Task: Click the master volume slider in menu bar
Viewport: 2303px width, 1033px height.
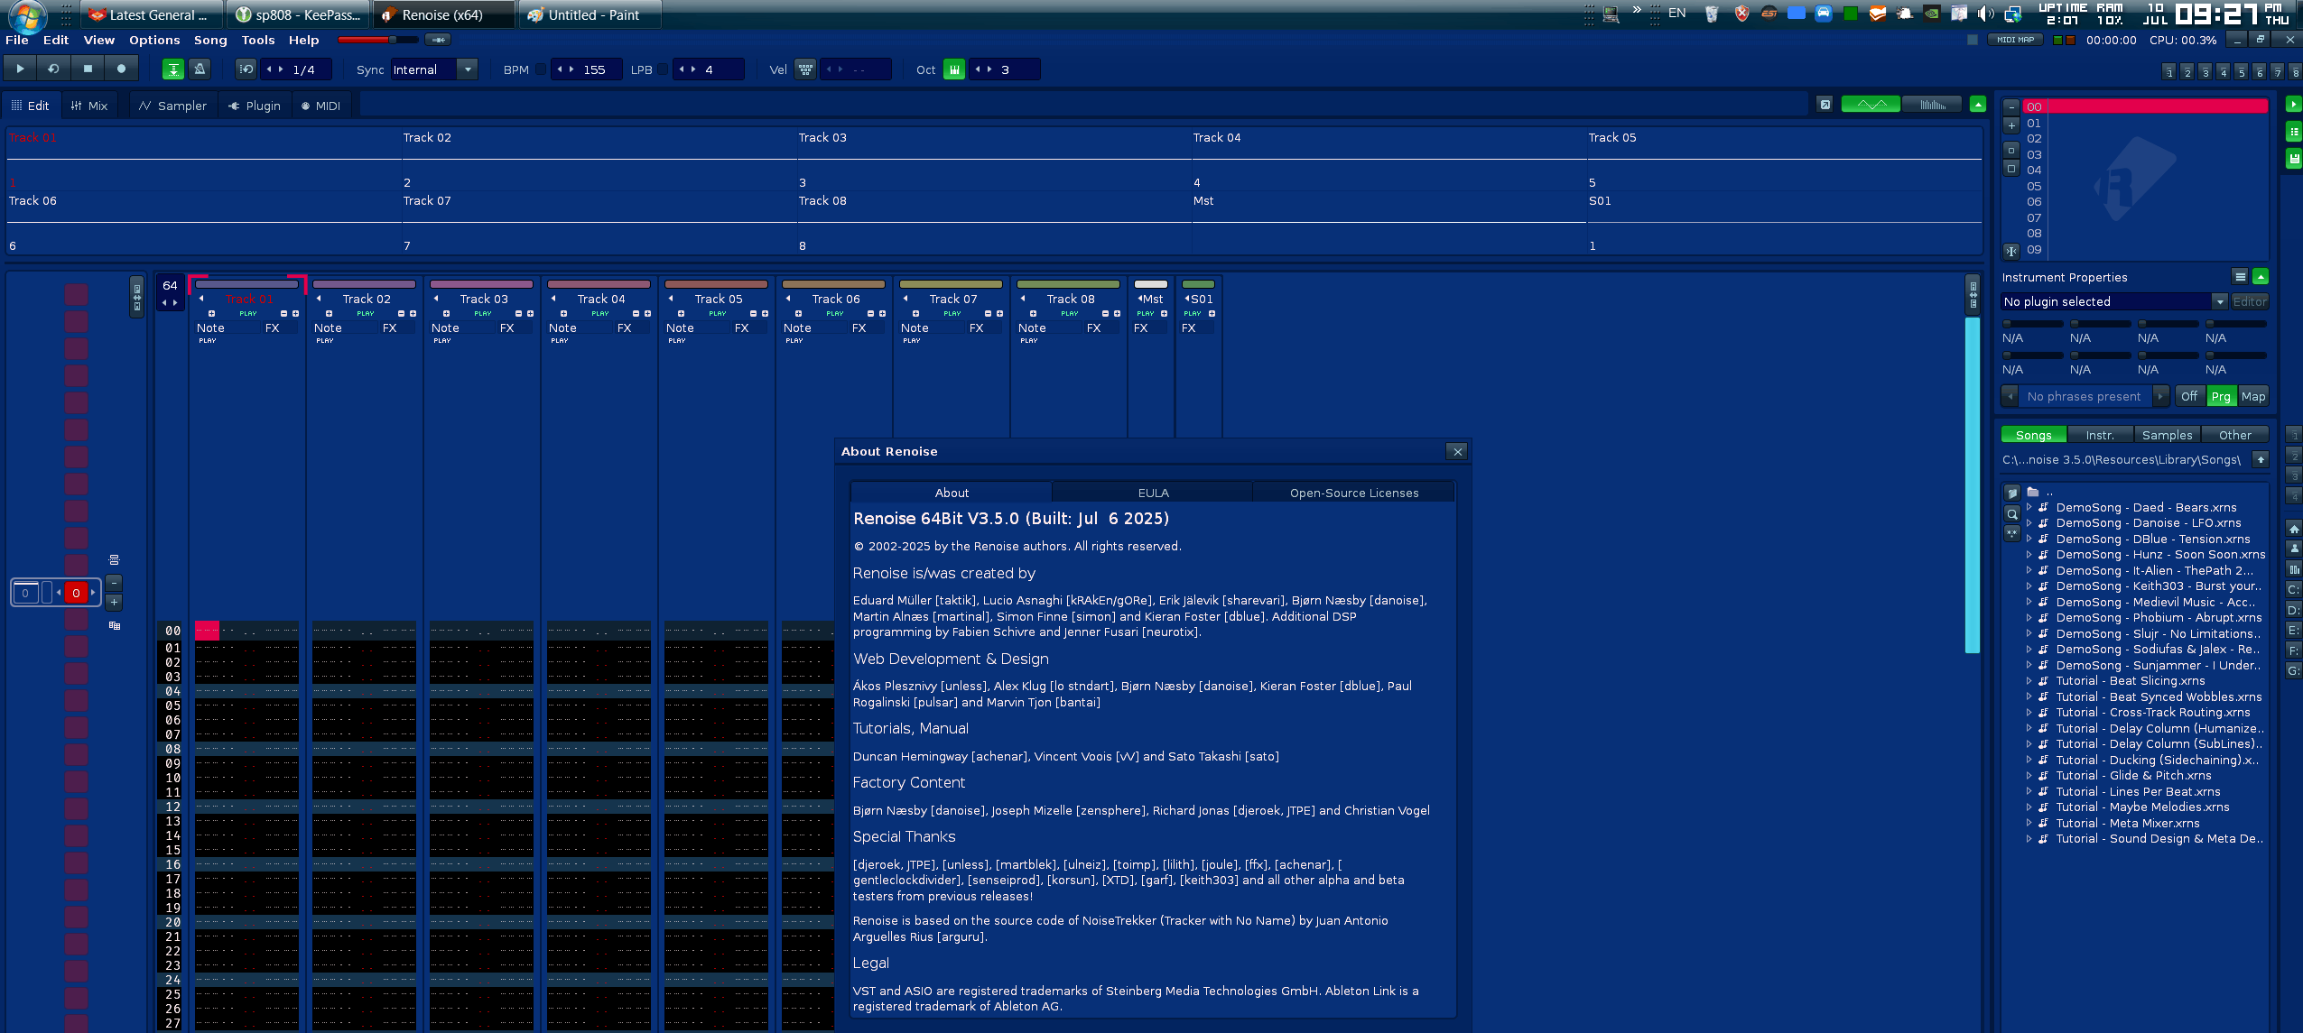Action: pyautogui.click(x=377, y=40)
